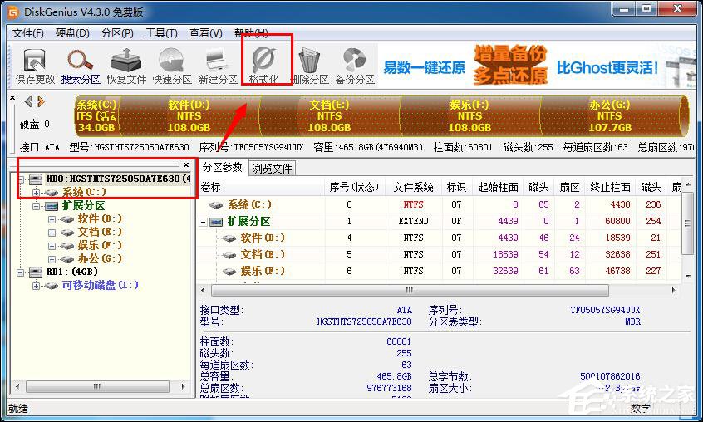Screen dimensions: 703x422
Task: Expand the 系统(C:) tree node
Action: tap(37, 193)
